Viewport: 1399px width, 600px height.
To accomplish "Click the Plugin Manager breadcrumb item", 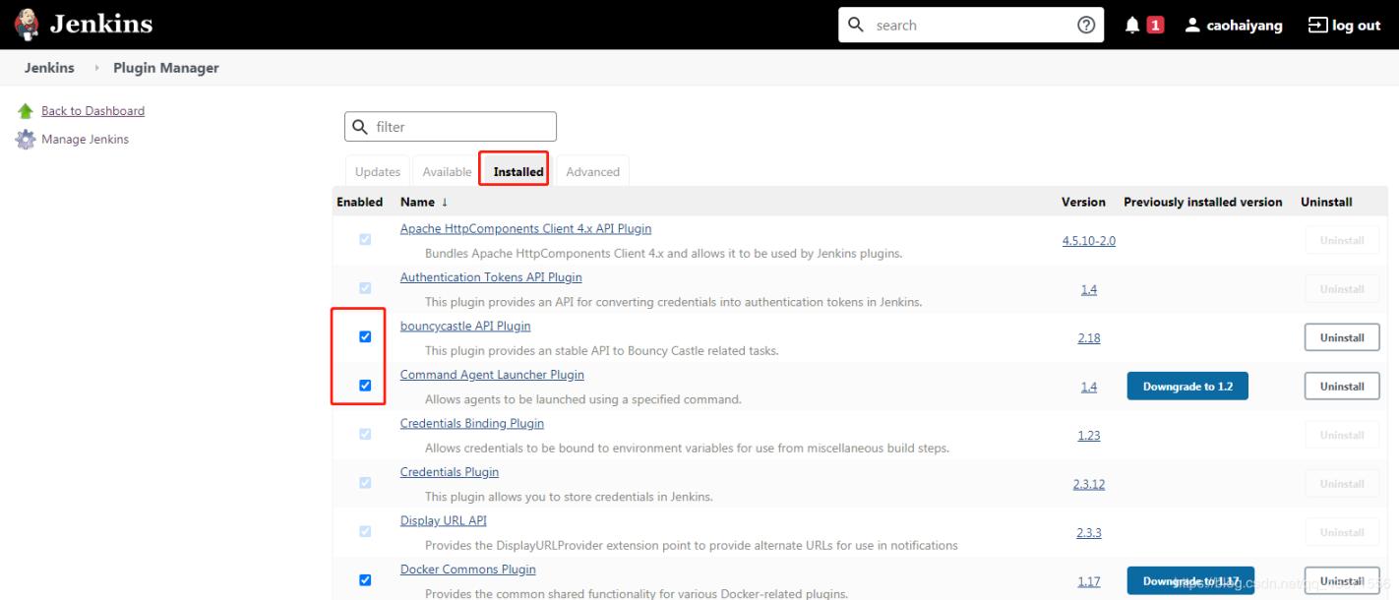I will tap(166, 68).
